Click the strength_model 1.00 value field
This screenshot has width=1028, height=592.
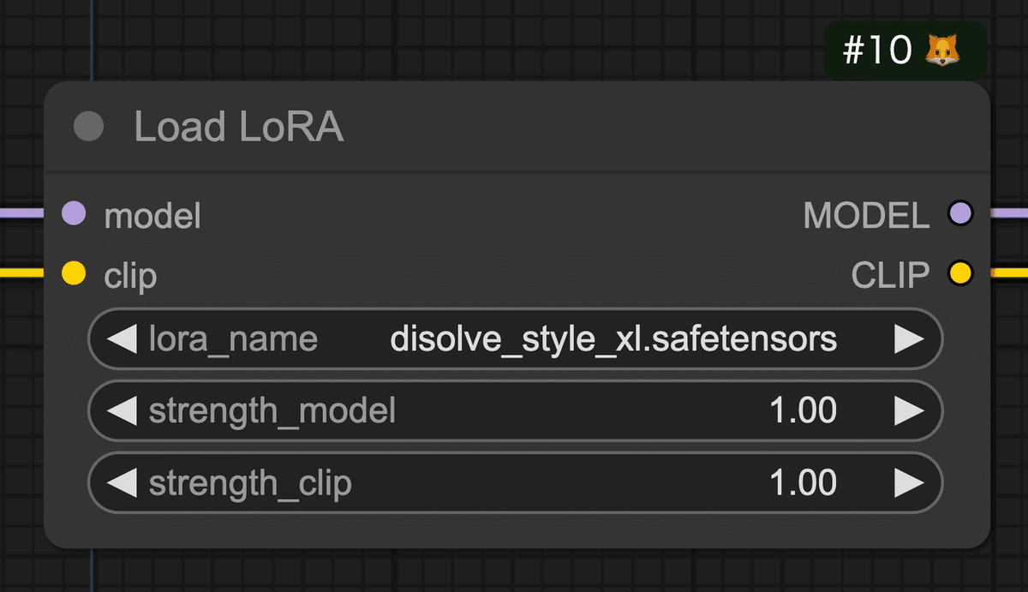click(x=803, y=412)
